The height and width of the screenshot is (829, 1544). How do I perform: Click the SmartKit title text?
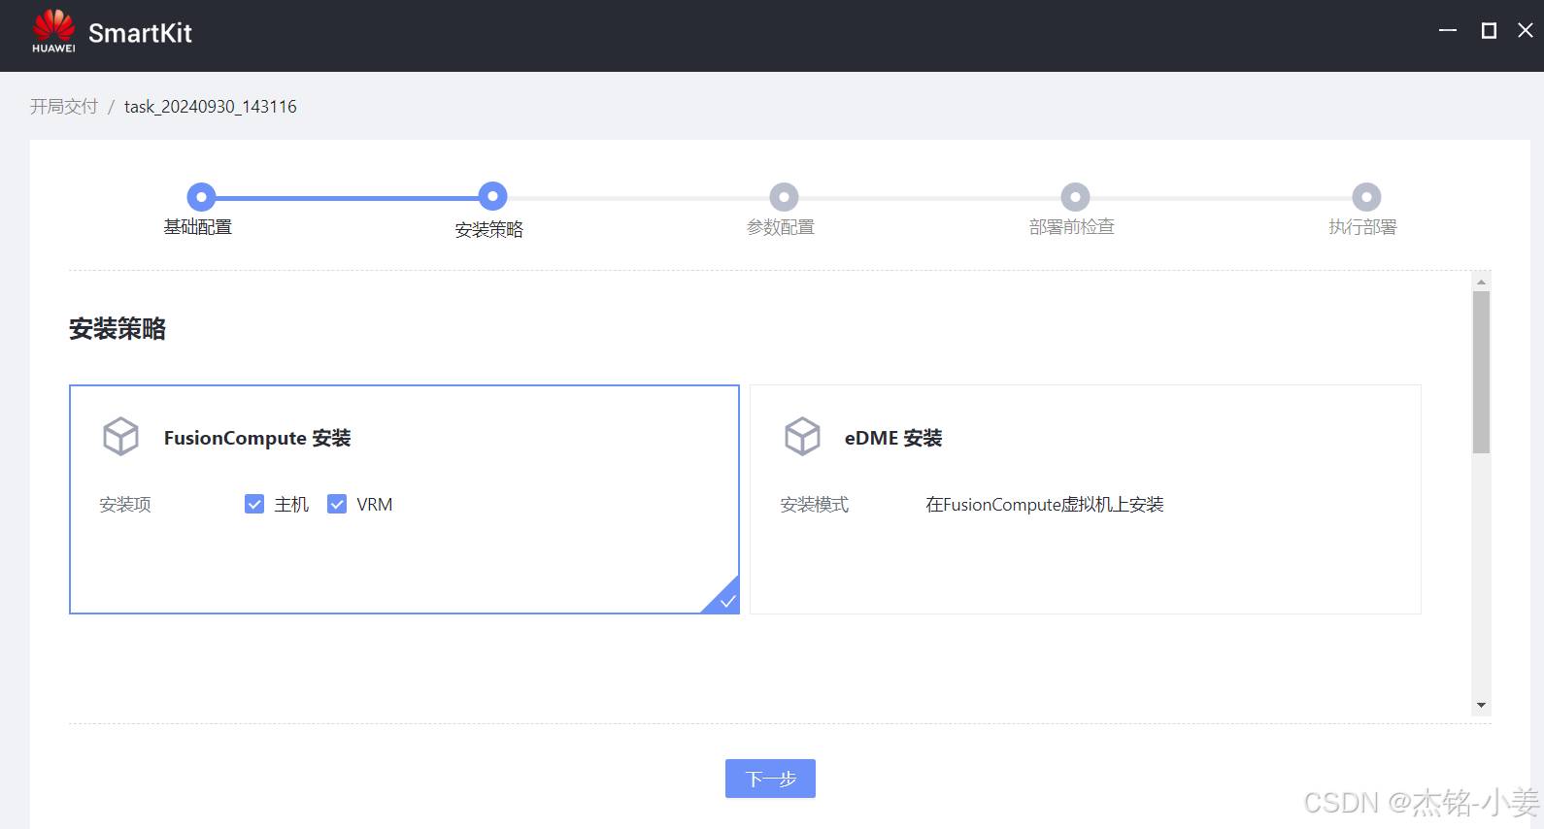(x=140, y=33)
